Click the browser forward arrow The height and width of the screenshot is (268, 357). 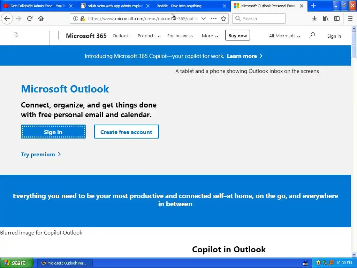[18, 18]
